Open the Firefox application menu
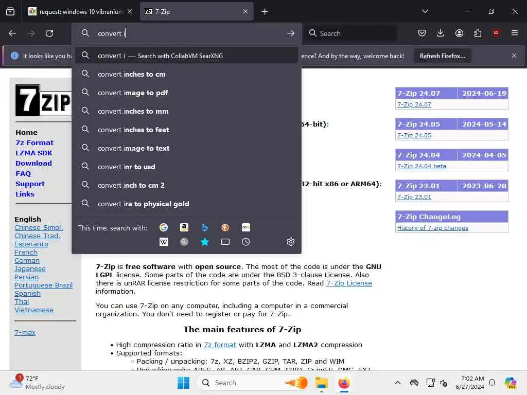 point(515,33)
